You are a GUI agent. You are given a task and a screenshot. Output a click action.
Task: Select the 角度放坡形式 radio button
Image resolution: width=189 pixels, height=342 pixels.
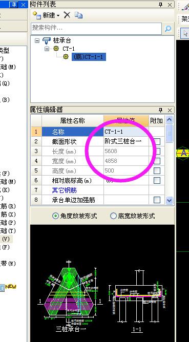[55, 216]
